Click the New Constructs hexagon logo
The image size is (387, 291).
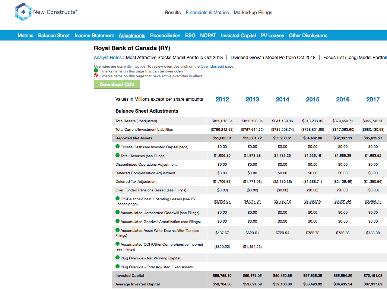23,12
